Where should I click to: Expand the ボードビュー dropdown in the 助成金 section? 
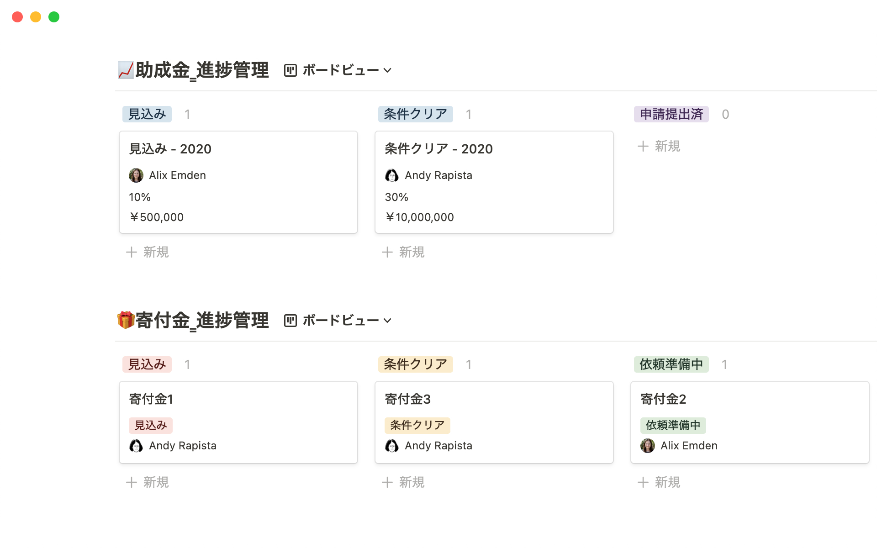click(x=387, y=70)
